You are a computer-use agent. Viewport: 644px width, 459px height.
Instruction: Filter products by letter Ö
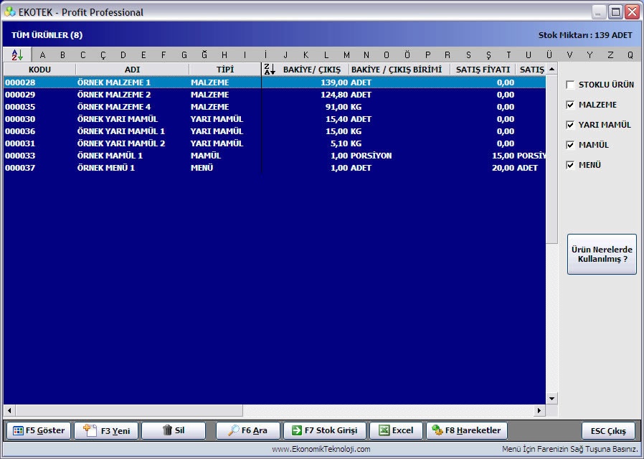(407, 55)
